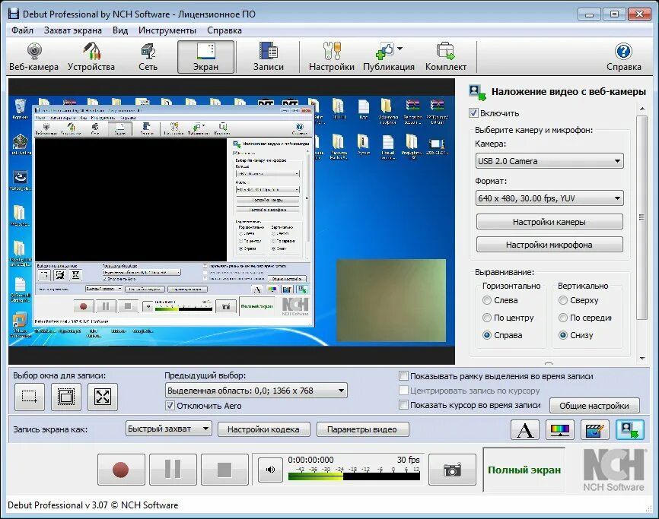659x519 pixels.
Task: Activate the Экран screen capture mode
Action: 205,57
